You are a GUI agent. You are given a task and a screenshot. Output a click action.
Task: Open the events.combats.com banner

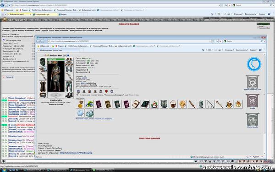(x=253, y=83)
